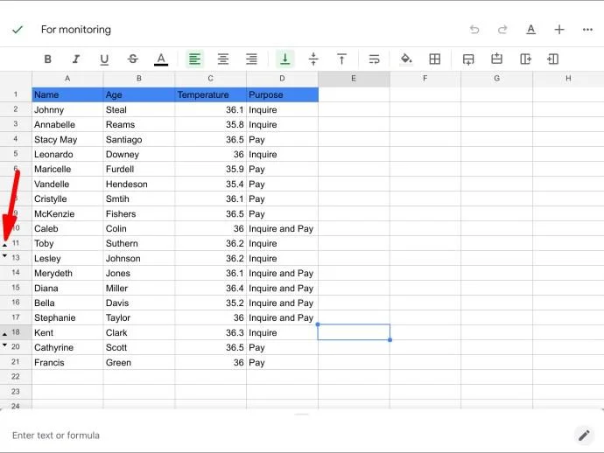Select column E header
This screenshot has height=453, width=604.
(x=354, y=79)
